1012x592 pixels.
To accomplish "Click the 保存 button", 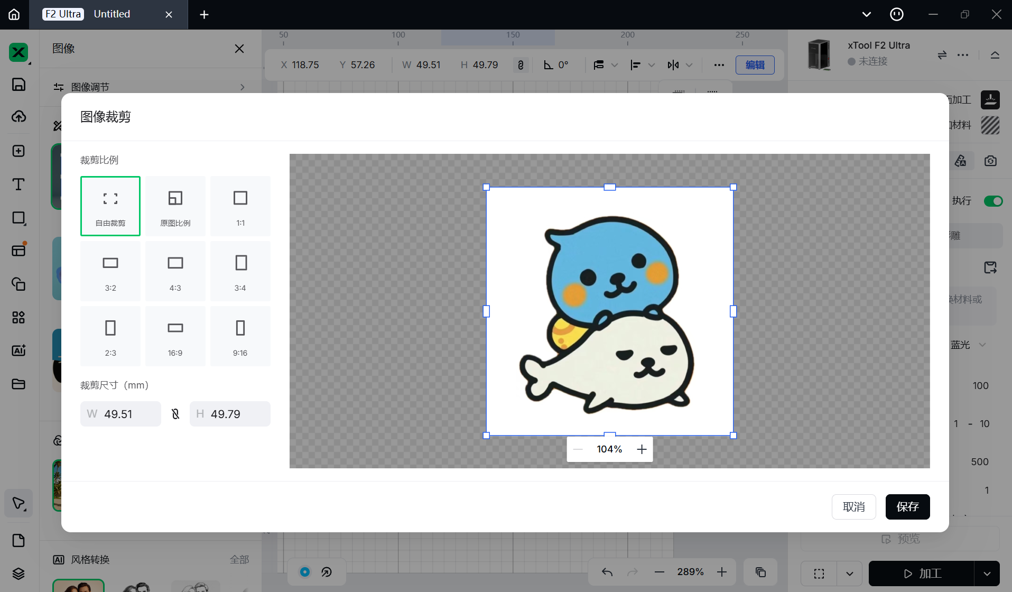I will (907, 507).
